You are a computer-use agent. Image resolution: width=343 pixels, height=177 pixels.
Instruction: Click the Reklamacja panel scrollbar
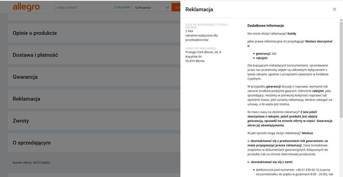(x=341, y=68)
